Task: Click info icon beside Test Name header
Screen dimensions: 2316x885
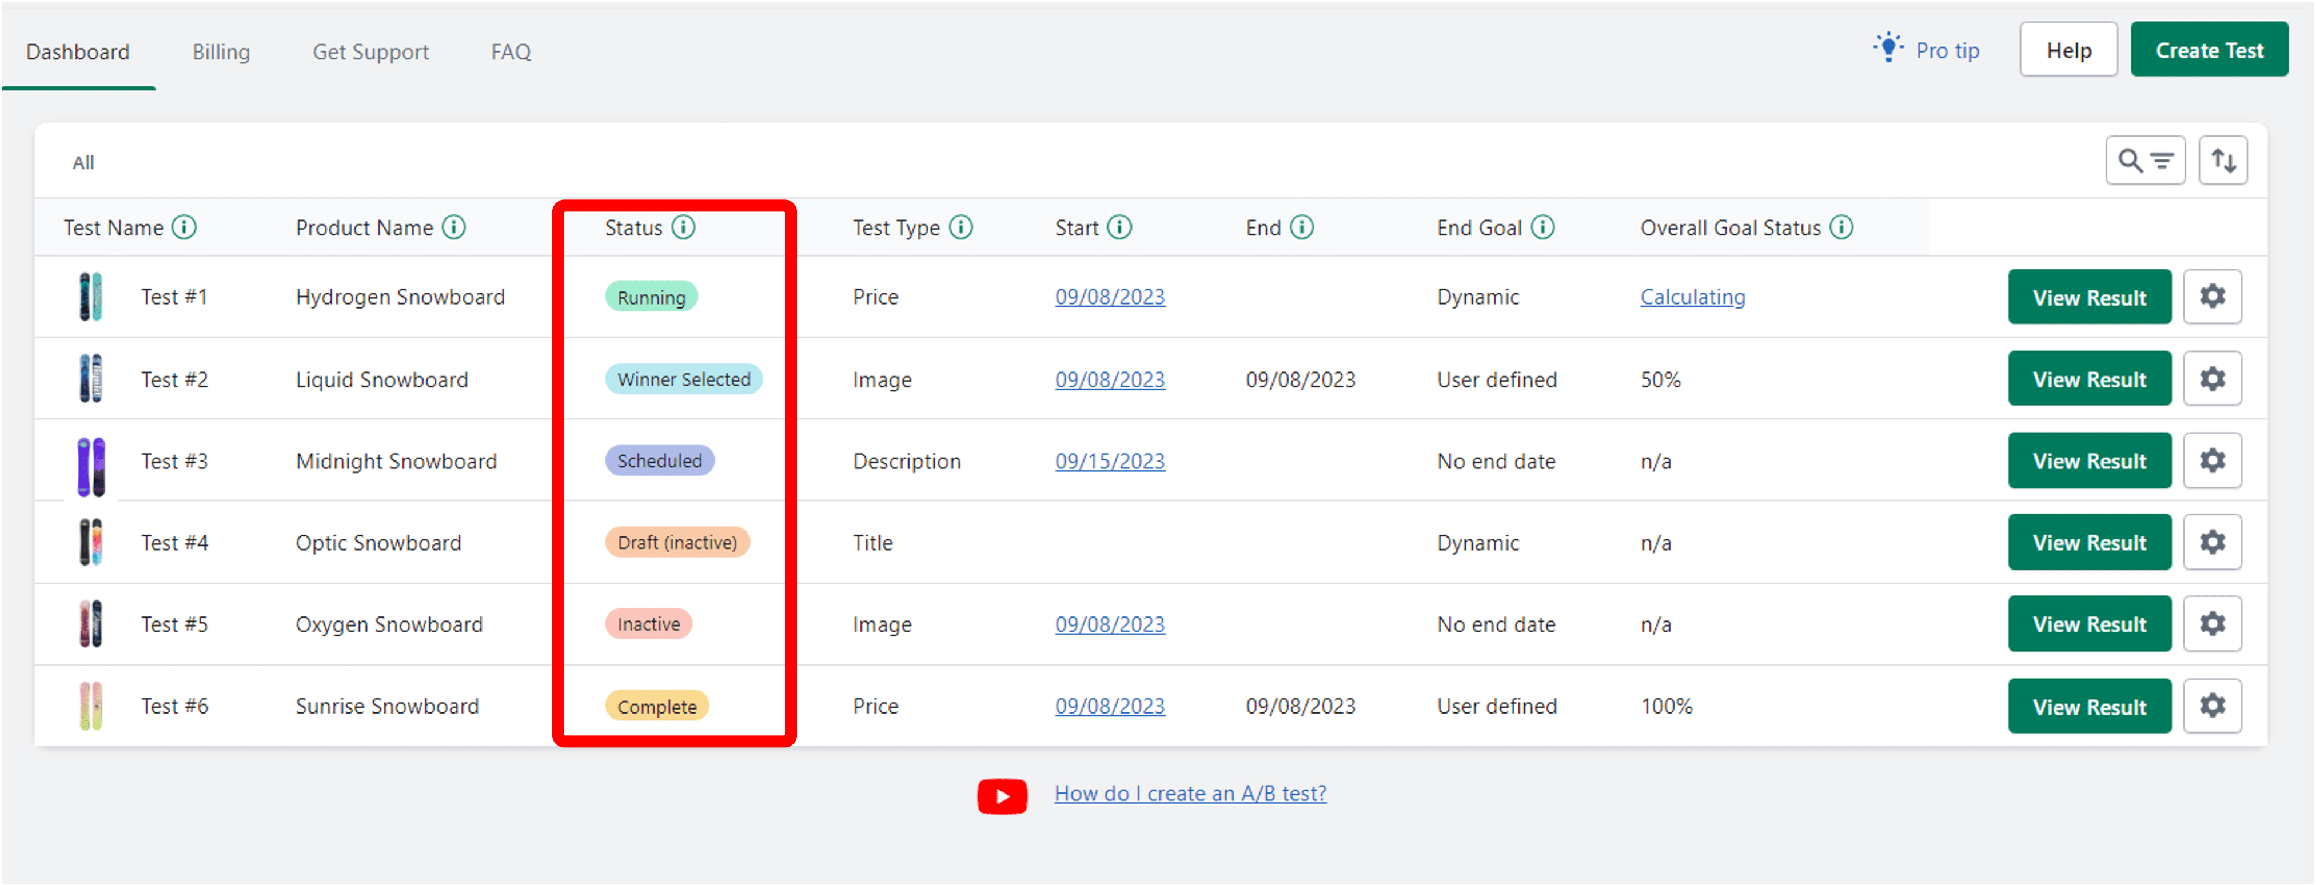Action: click(184, 227)
